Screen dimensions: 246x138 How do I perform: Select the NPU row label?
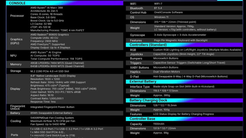pyautogui.click(x=13, y=55)
